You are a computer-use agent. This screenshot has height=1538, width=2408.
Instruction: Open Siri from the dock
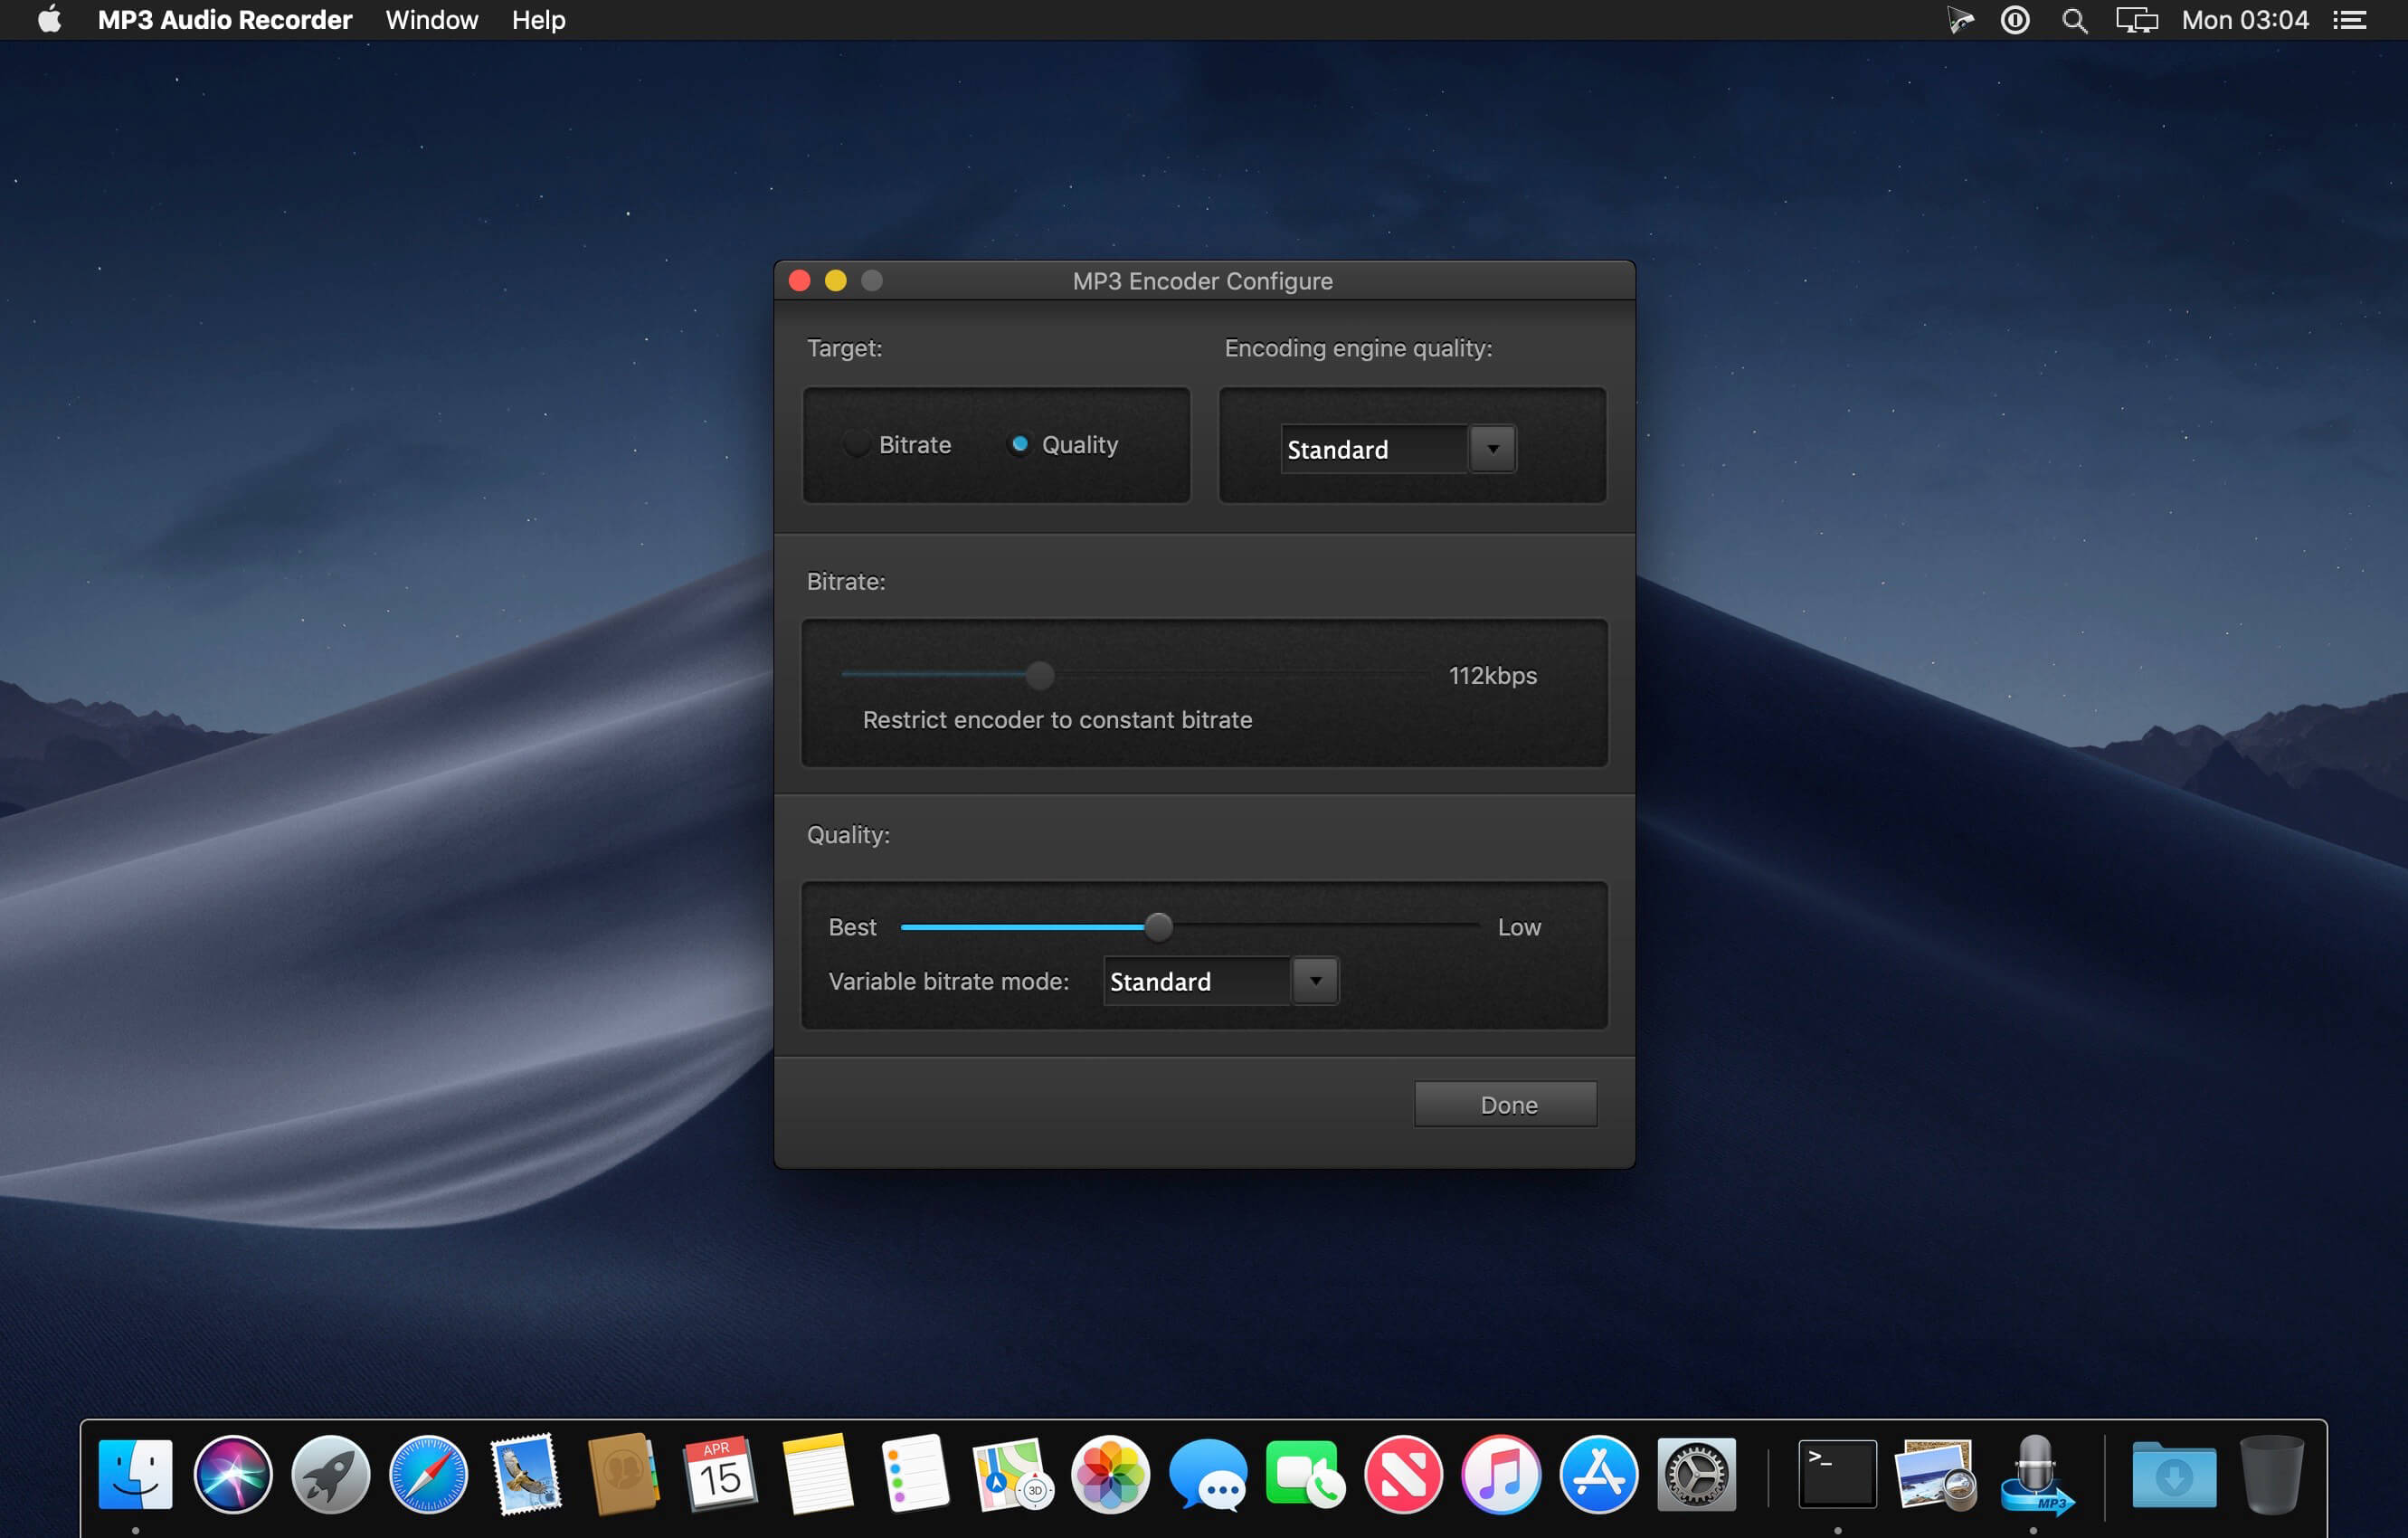tap(233, 1474)
